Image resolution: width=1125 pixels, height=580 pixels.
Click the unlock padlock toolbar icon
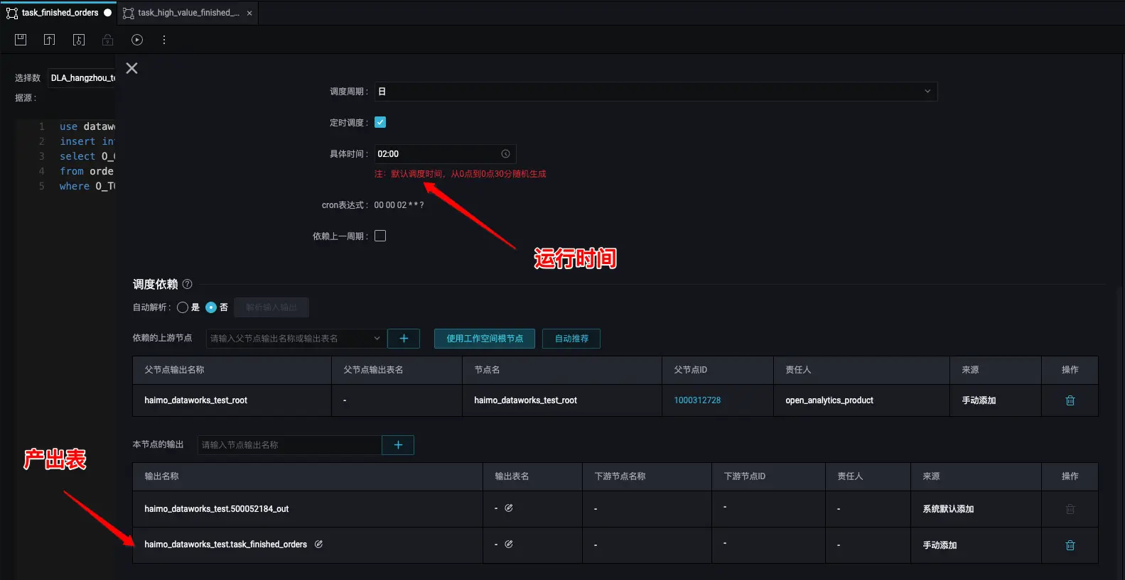(108, 40)
